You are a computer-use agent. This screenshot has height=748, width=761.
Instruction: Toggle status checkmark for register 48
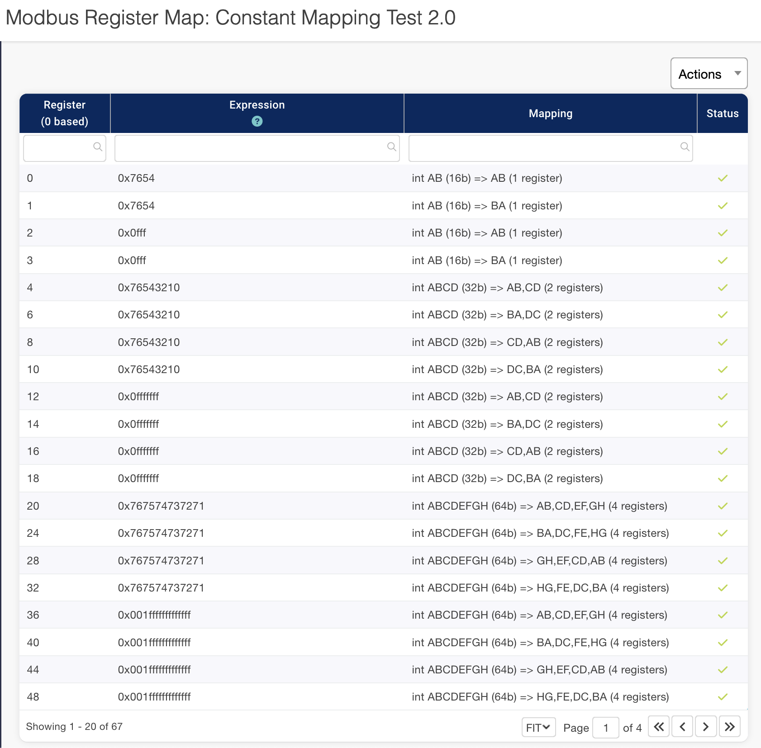coord(722,697)
